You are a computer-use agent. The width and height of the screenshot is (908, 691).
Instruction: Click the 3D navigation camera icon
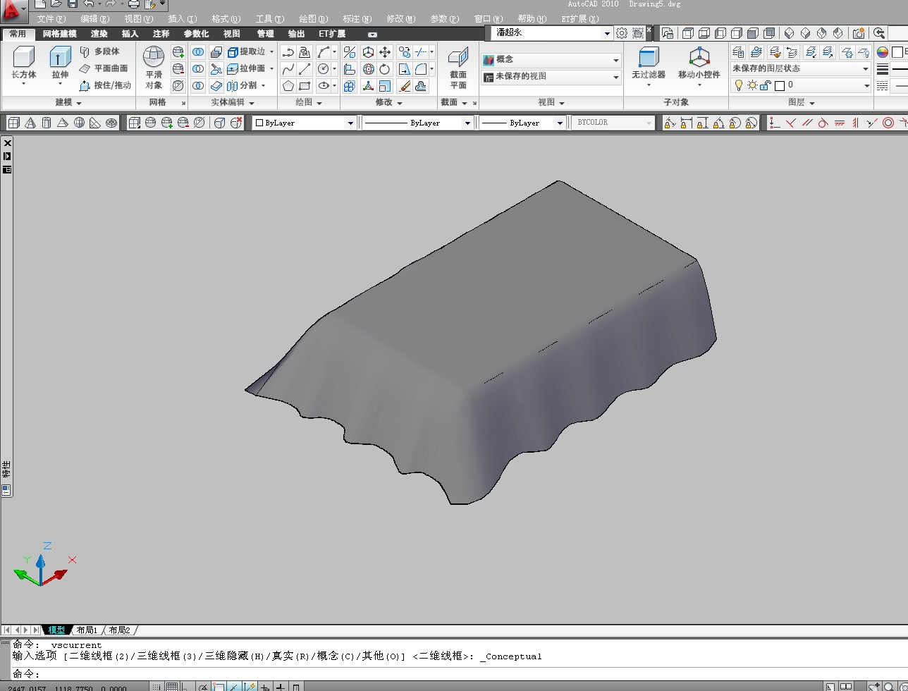coord(859,32)
